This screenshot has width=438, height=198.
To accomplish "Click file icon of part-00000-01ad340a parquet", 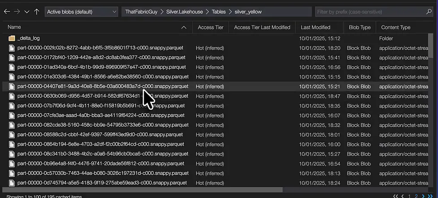I will click(12, 67).
